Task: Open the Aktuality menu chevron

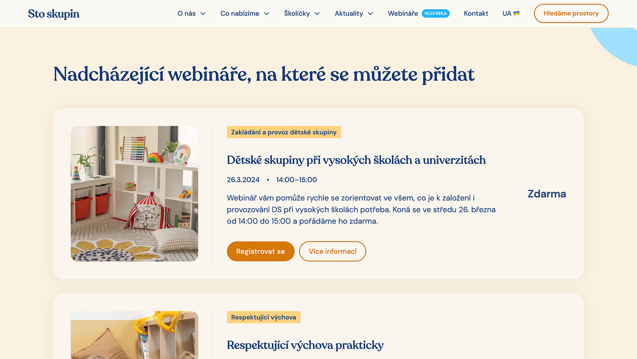Action: click(x=370, y=14)
